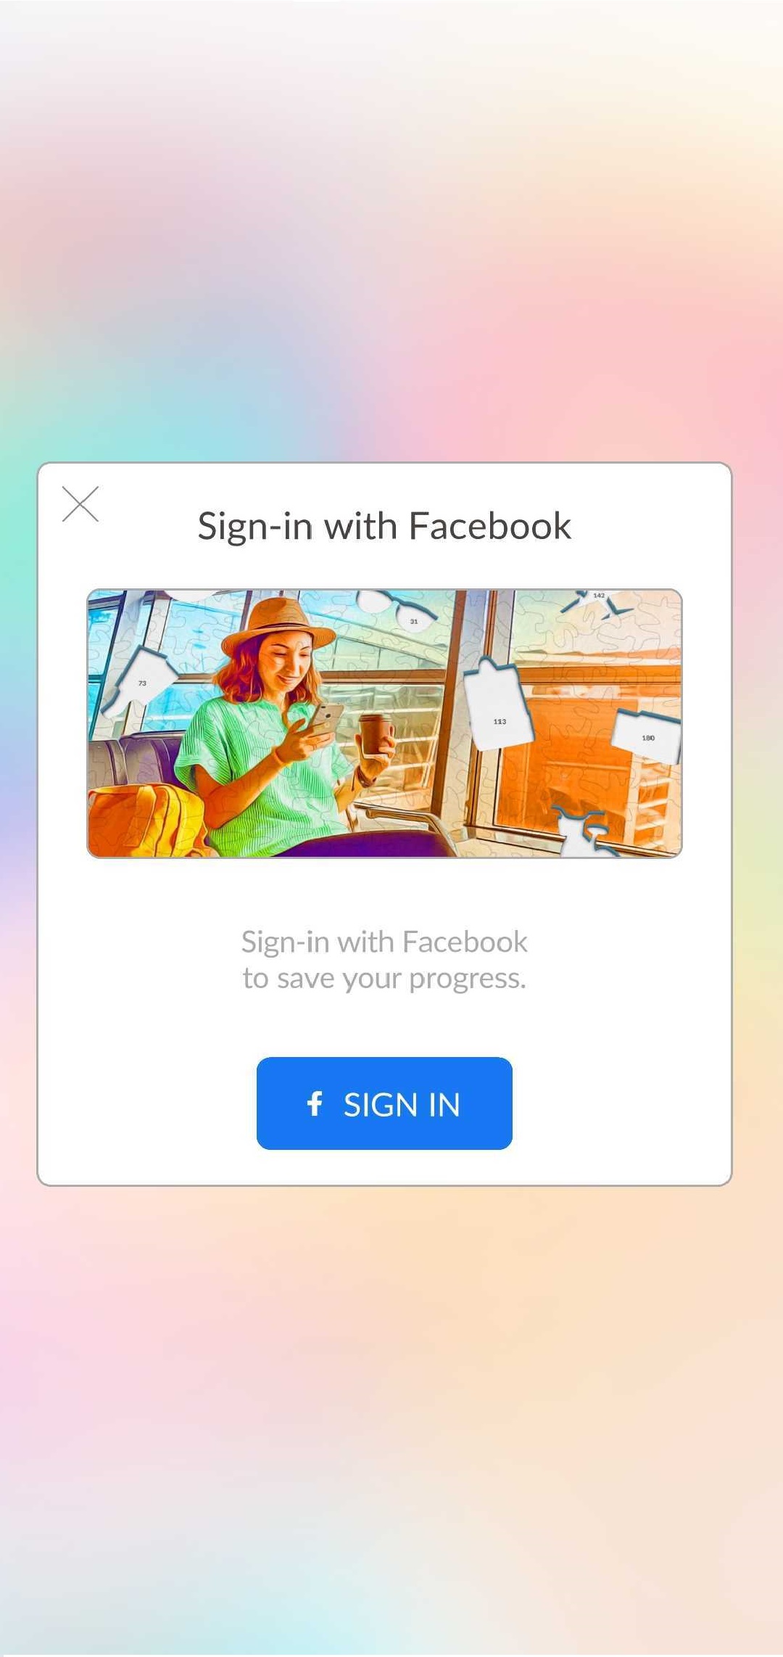Tap the gray "Sign-in with Facebook" description line
This screenshot has height=1657, width=783.
point(384,942)
